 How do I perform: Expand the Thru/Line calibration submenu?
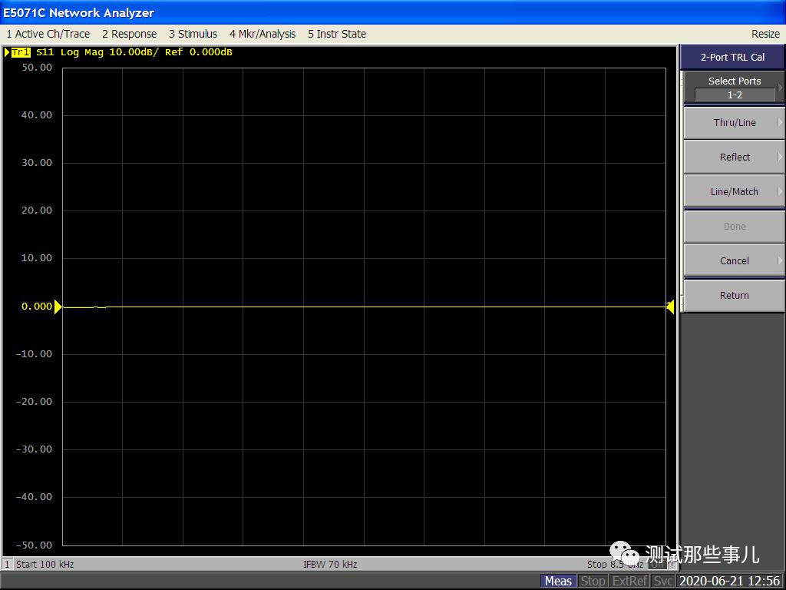coord(735,123)
